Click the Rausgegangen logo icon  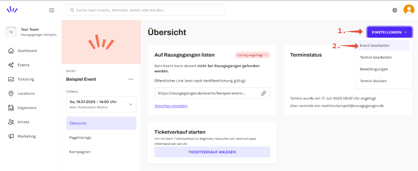click(x=12, y=10)
